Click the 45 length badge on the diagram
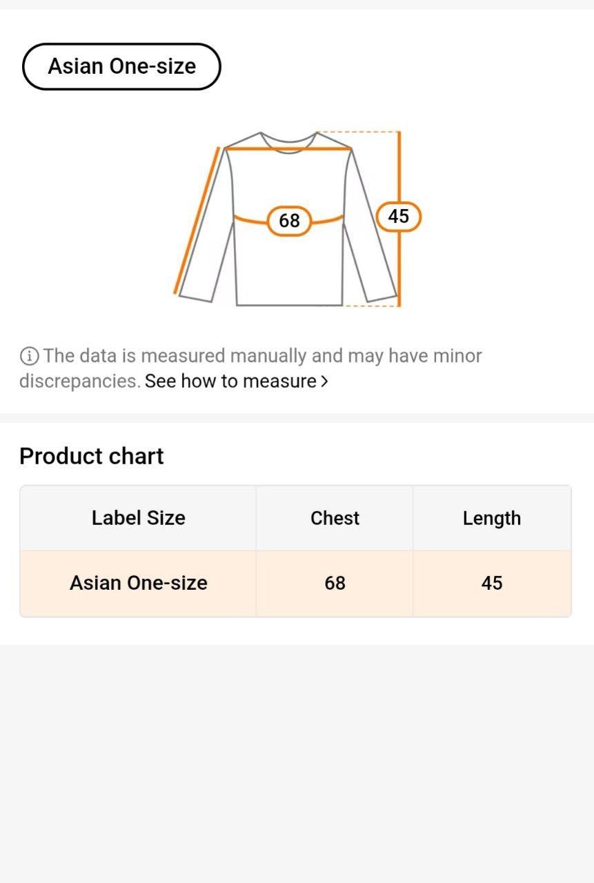 tap(398, 217)
